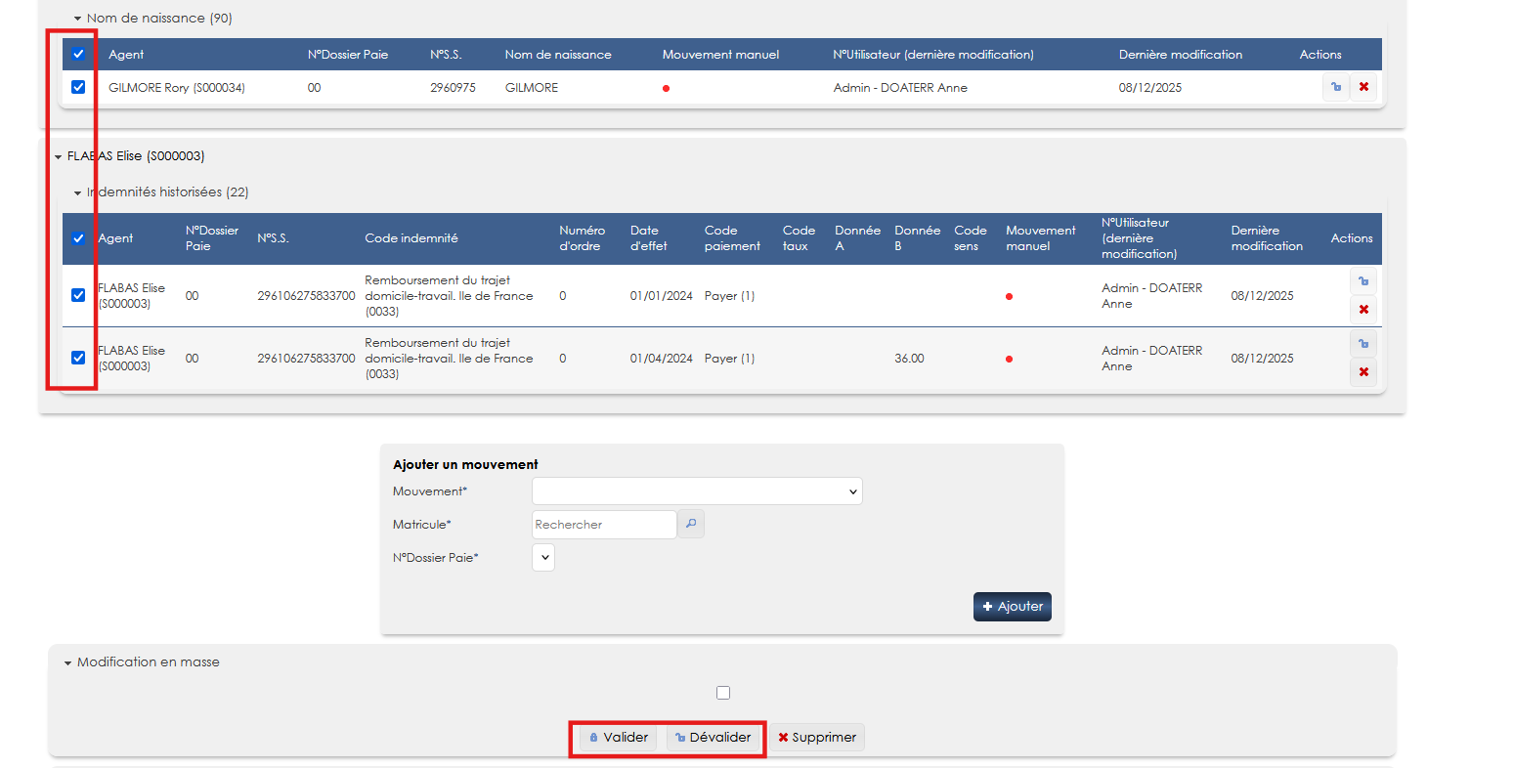1514x768 pixels.
Task: Click the unlock icon in the GILMORE Rory row
Action: [x=1335, y=87]
